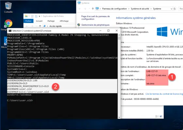Go up one level in File Explorer
This screenshot has height=130, width=183.
pyautogui.click(x=40, y=26)
